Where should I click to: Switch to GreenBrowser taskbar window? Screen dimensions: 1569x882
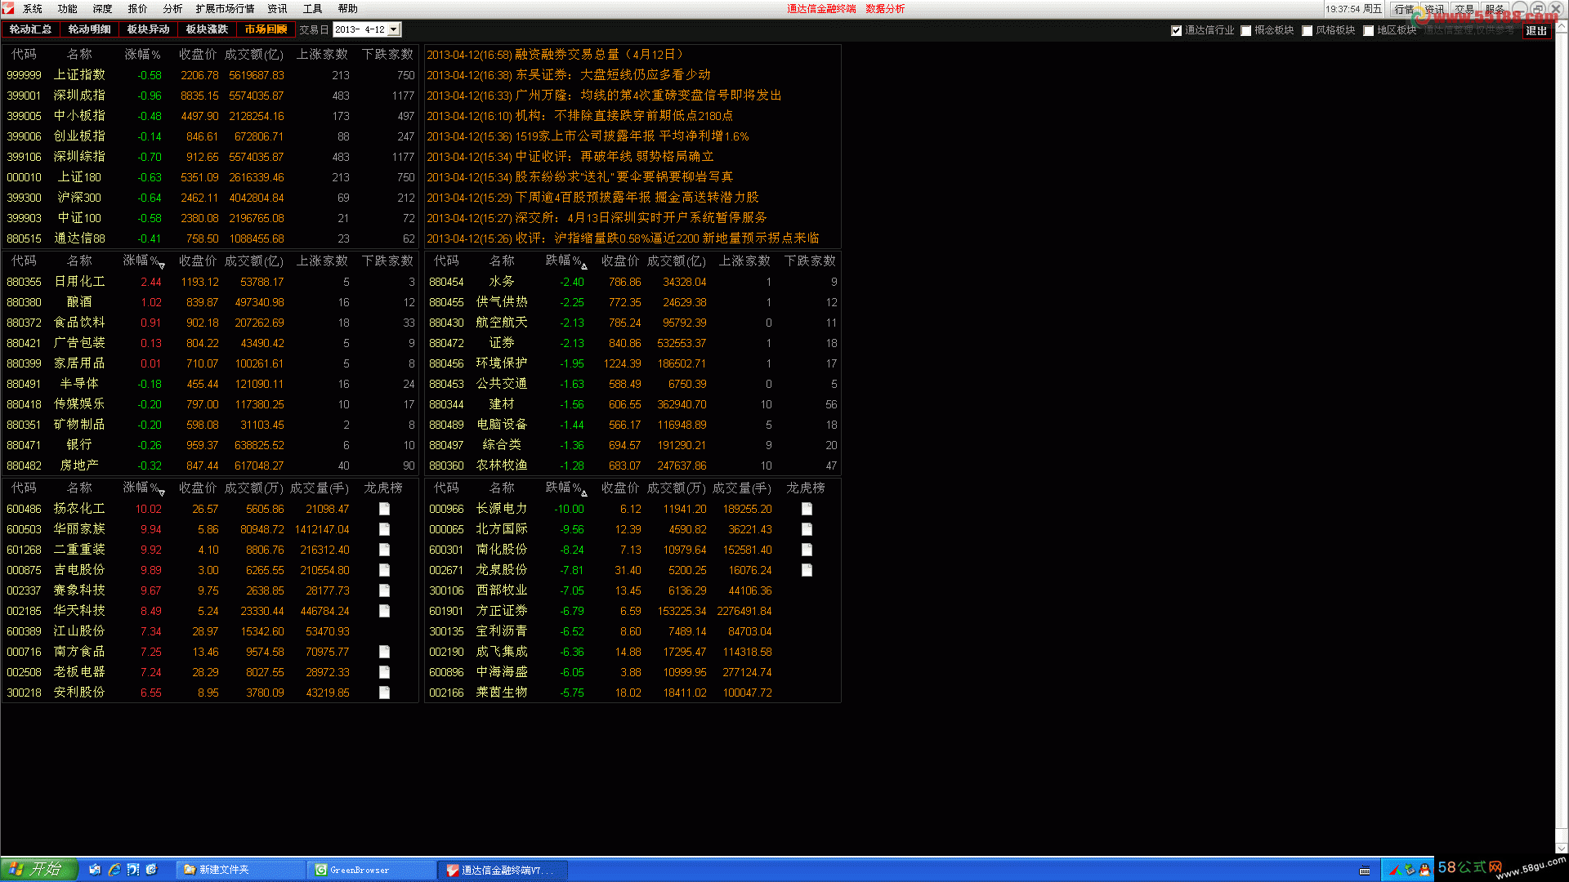[372, 870]
